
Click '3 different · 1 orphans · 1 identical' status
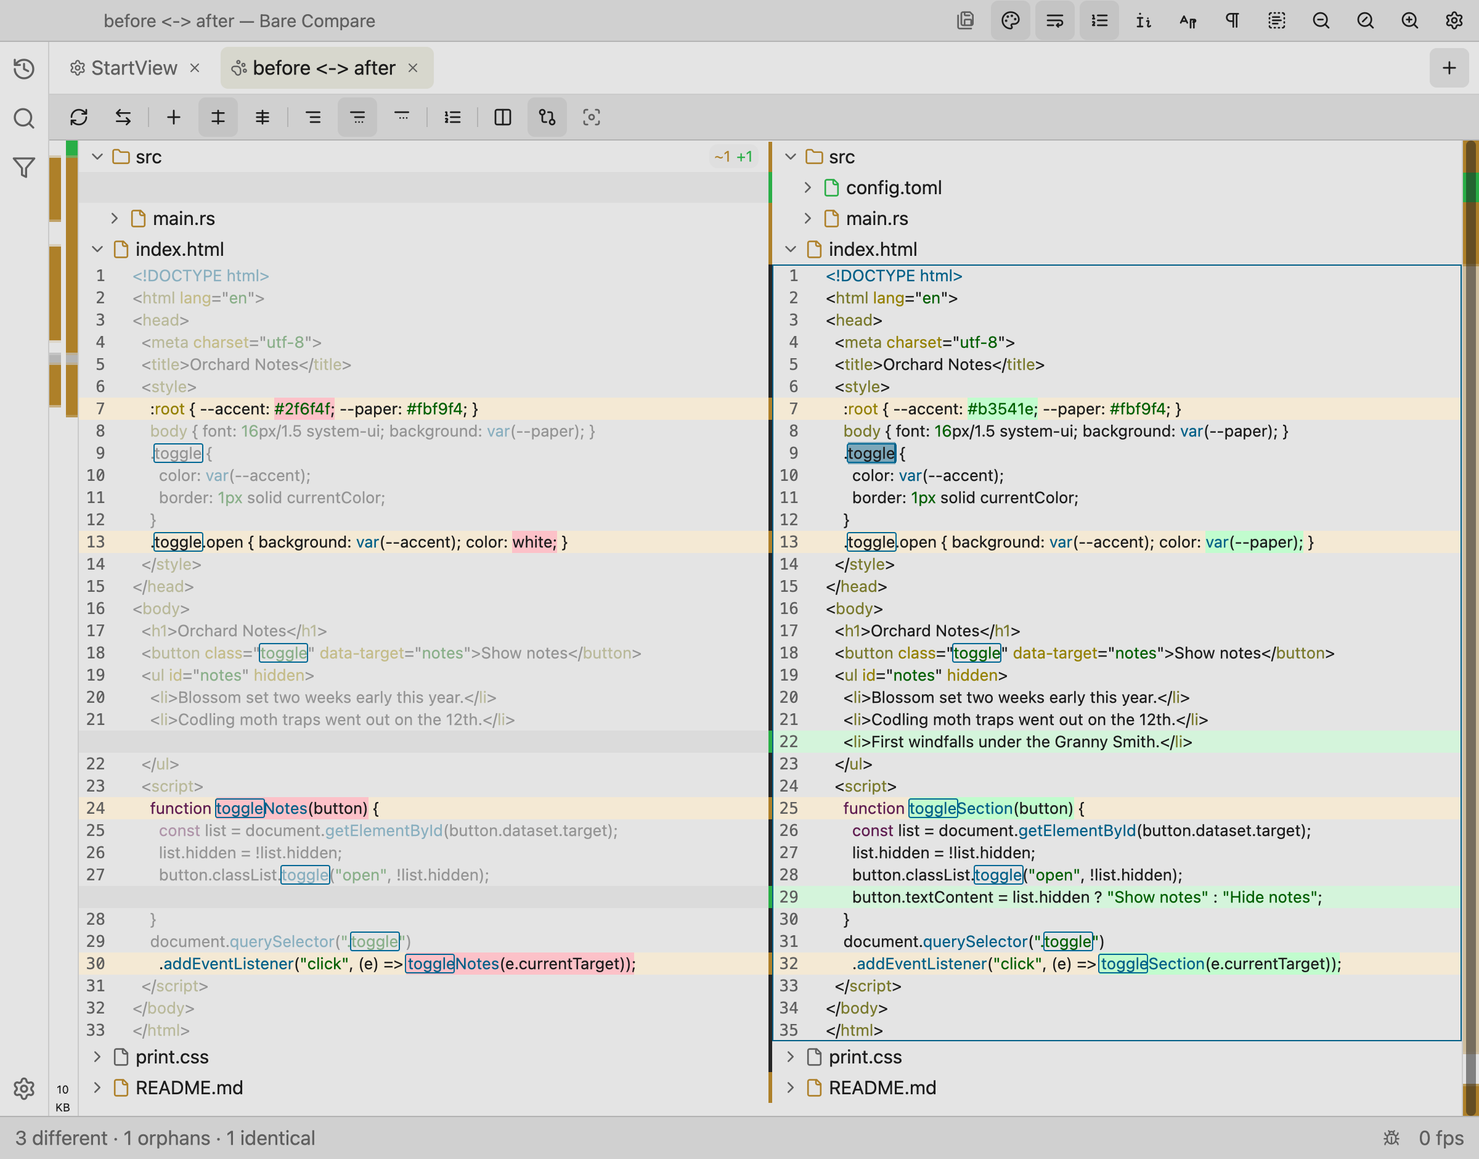166,1138
